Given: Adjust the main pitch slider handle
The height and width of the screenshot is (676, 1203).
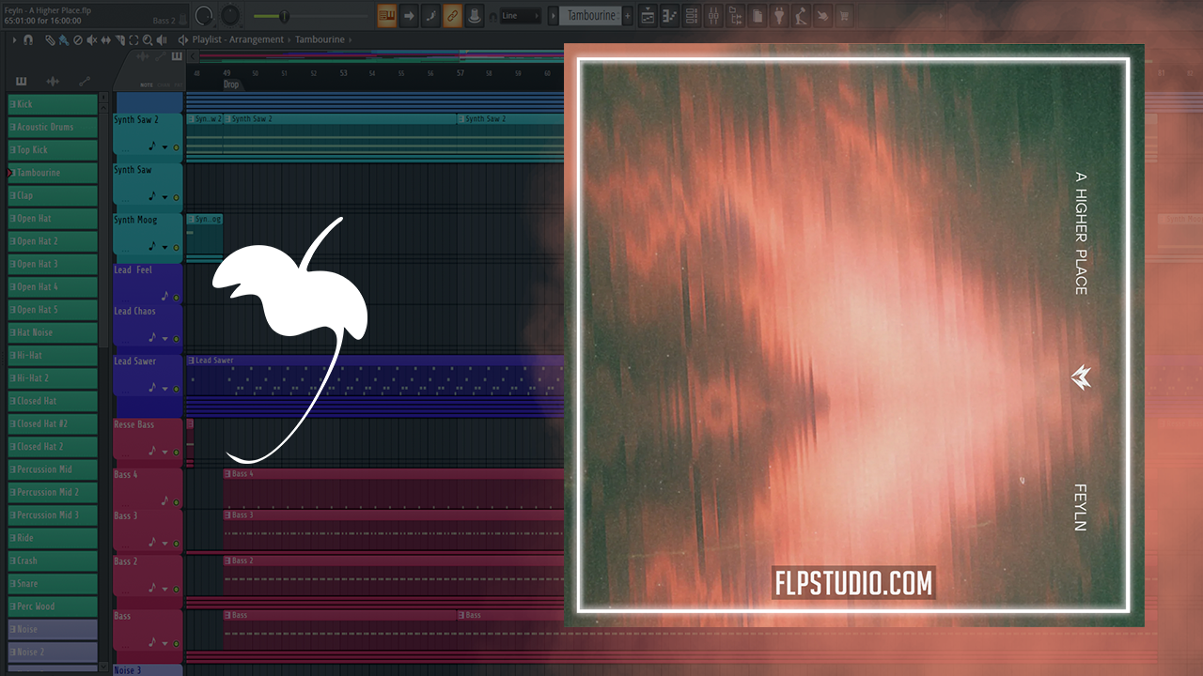Looking at the screenshot, I should pos(284,16).
